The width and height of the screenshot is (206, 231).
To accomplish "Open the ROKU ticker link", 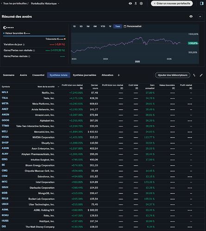I will pos(5,215).
